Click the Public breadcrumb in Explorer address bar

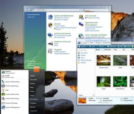tap(91, 43)
